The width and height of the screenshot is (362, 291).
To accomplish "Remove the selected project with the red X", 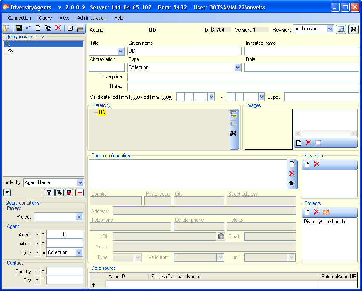I will [x=316, y=212].
